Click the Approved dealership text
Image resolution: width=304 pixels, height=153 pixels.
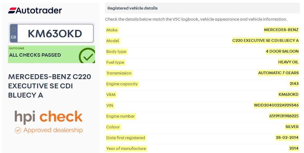pos(53,130)
